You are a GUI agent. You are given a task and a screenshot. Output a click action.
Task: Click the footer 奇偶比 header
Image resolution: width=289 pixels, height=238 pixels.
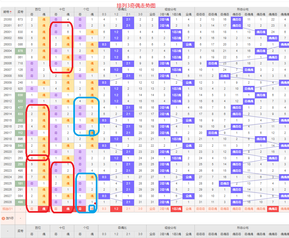(122, 228)
